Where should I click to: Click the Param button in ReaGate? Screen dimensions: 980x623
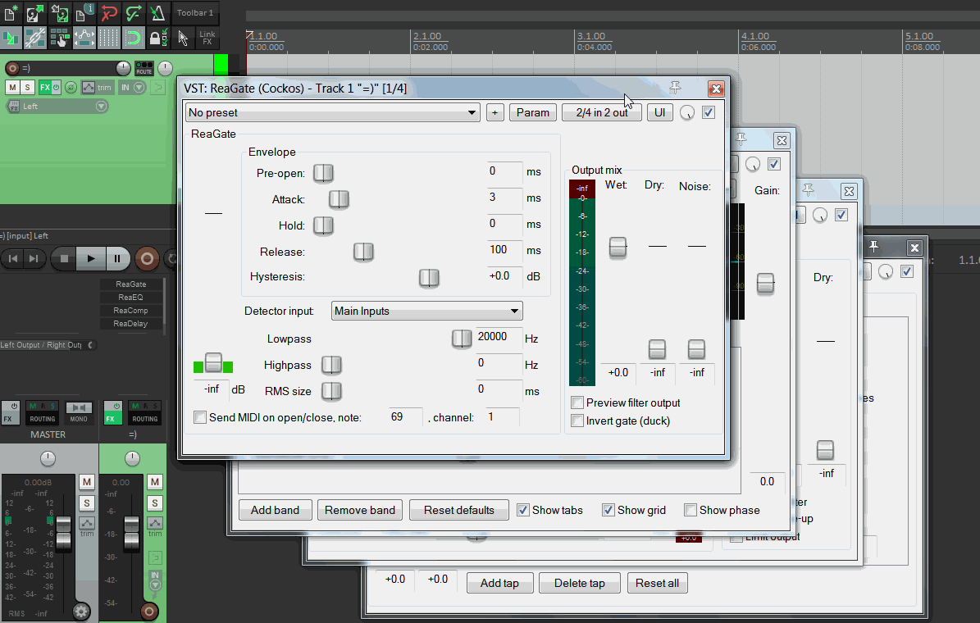(x=532, y=112)
